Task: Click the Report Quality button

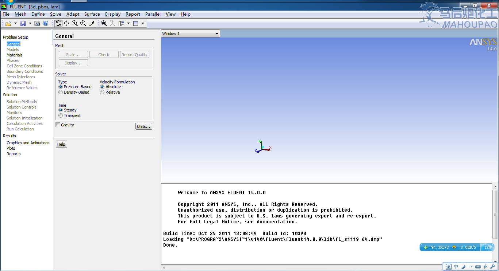Action: pos(134,55)
